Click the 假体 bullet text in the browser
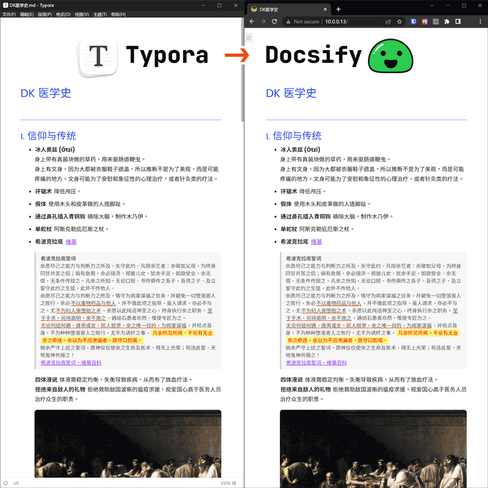488x488 pixels. 285,204
